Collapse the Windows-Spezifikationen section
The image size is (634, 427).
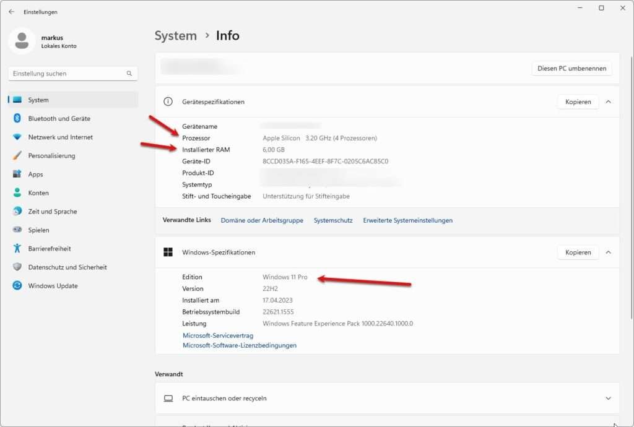point(607,252)
